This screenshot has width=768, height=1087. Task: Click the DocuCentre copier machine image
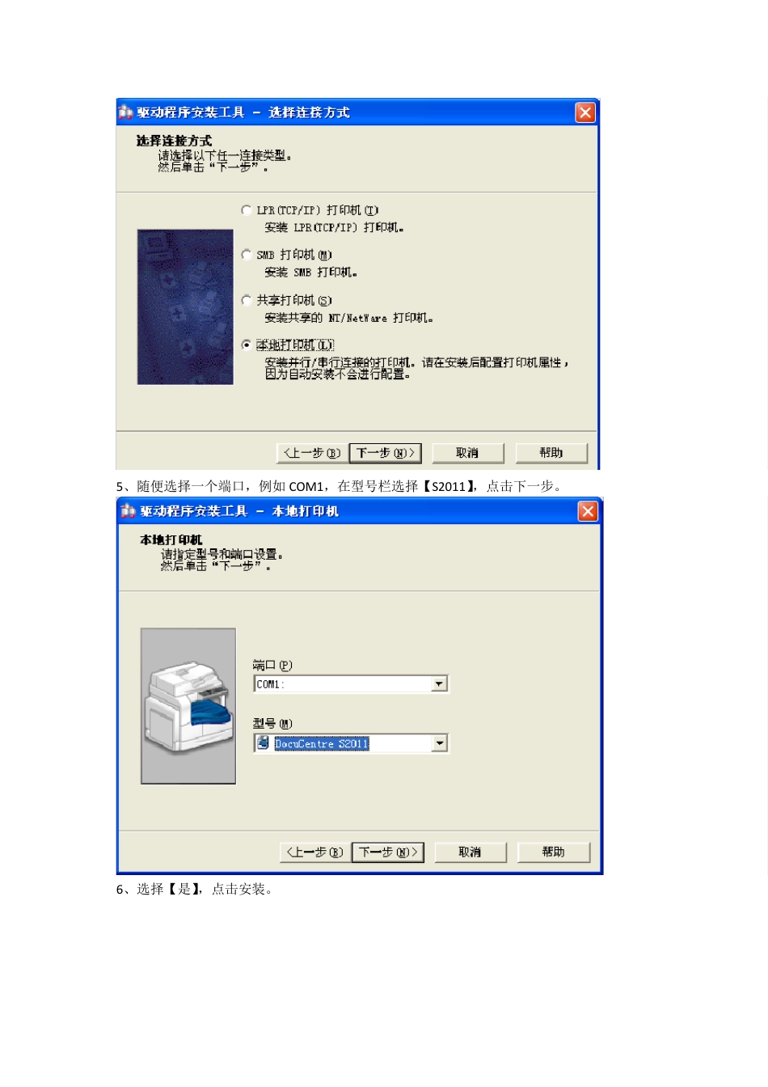tap(188, 706)
